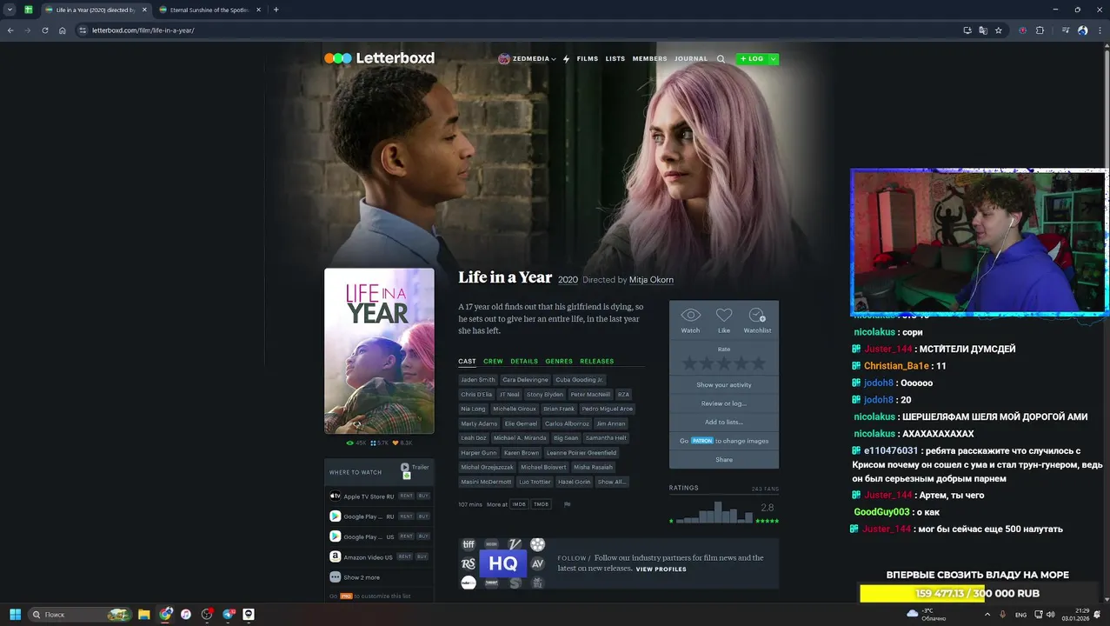Viewport: 1110px width, 626px height.
Task: Expand the arrow next to LOG button
Action: click(x=774, y=59)
